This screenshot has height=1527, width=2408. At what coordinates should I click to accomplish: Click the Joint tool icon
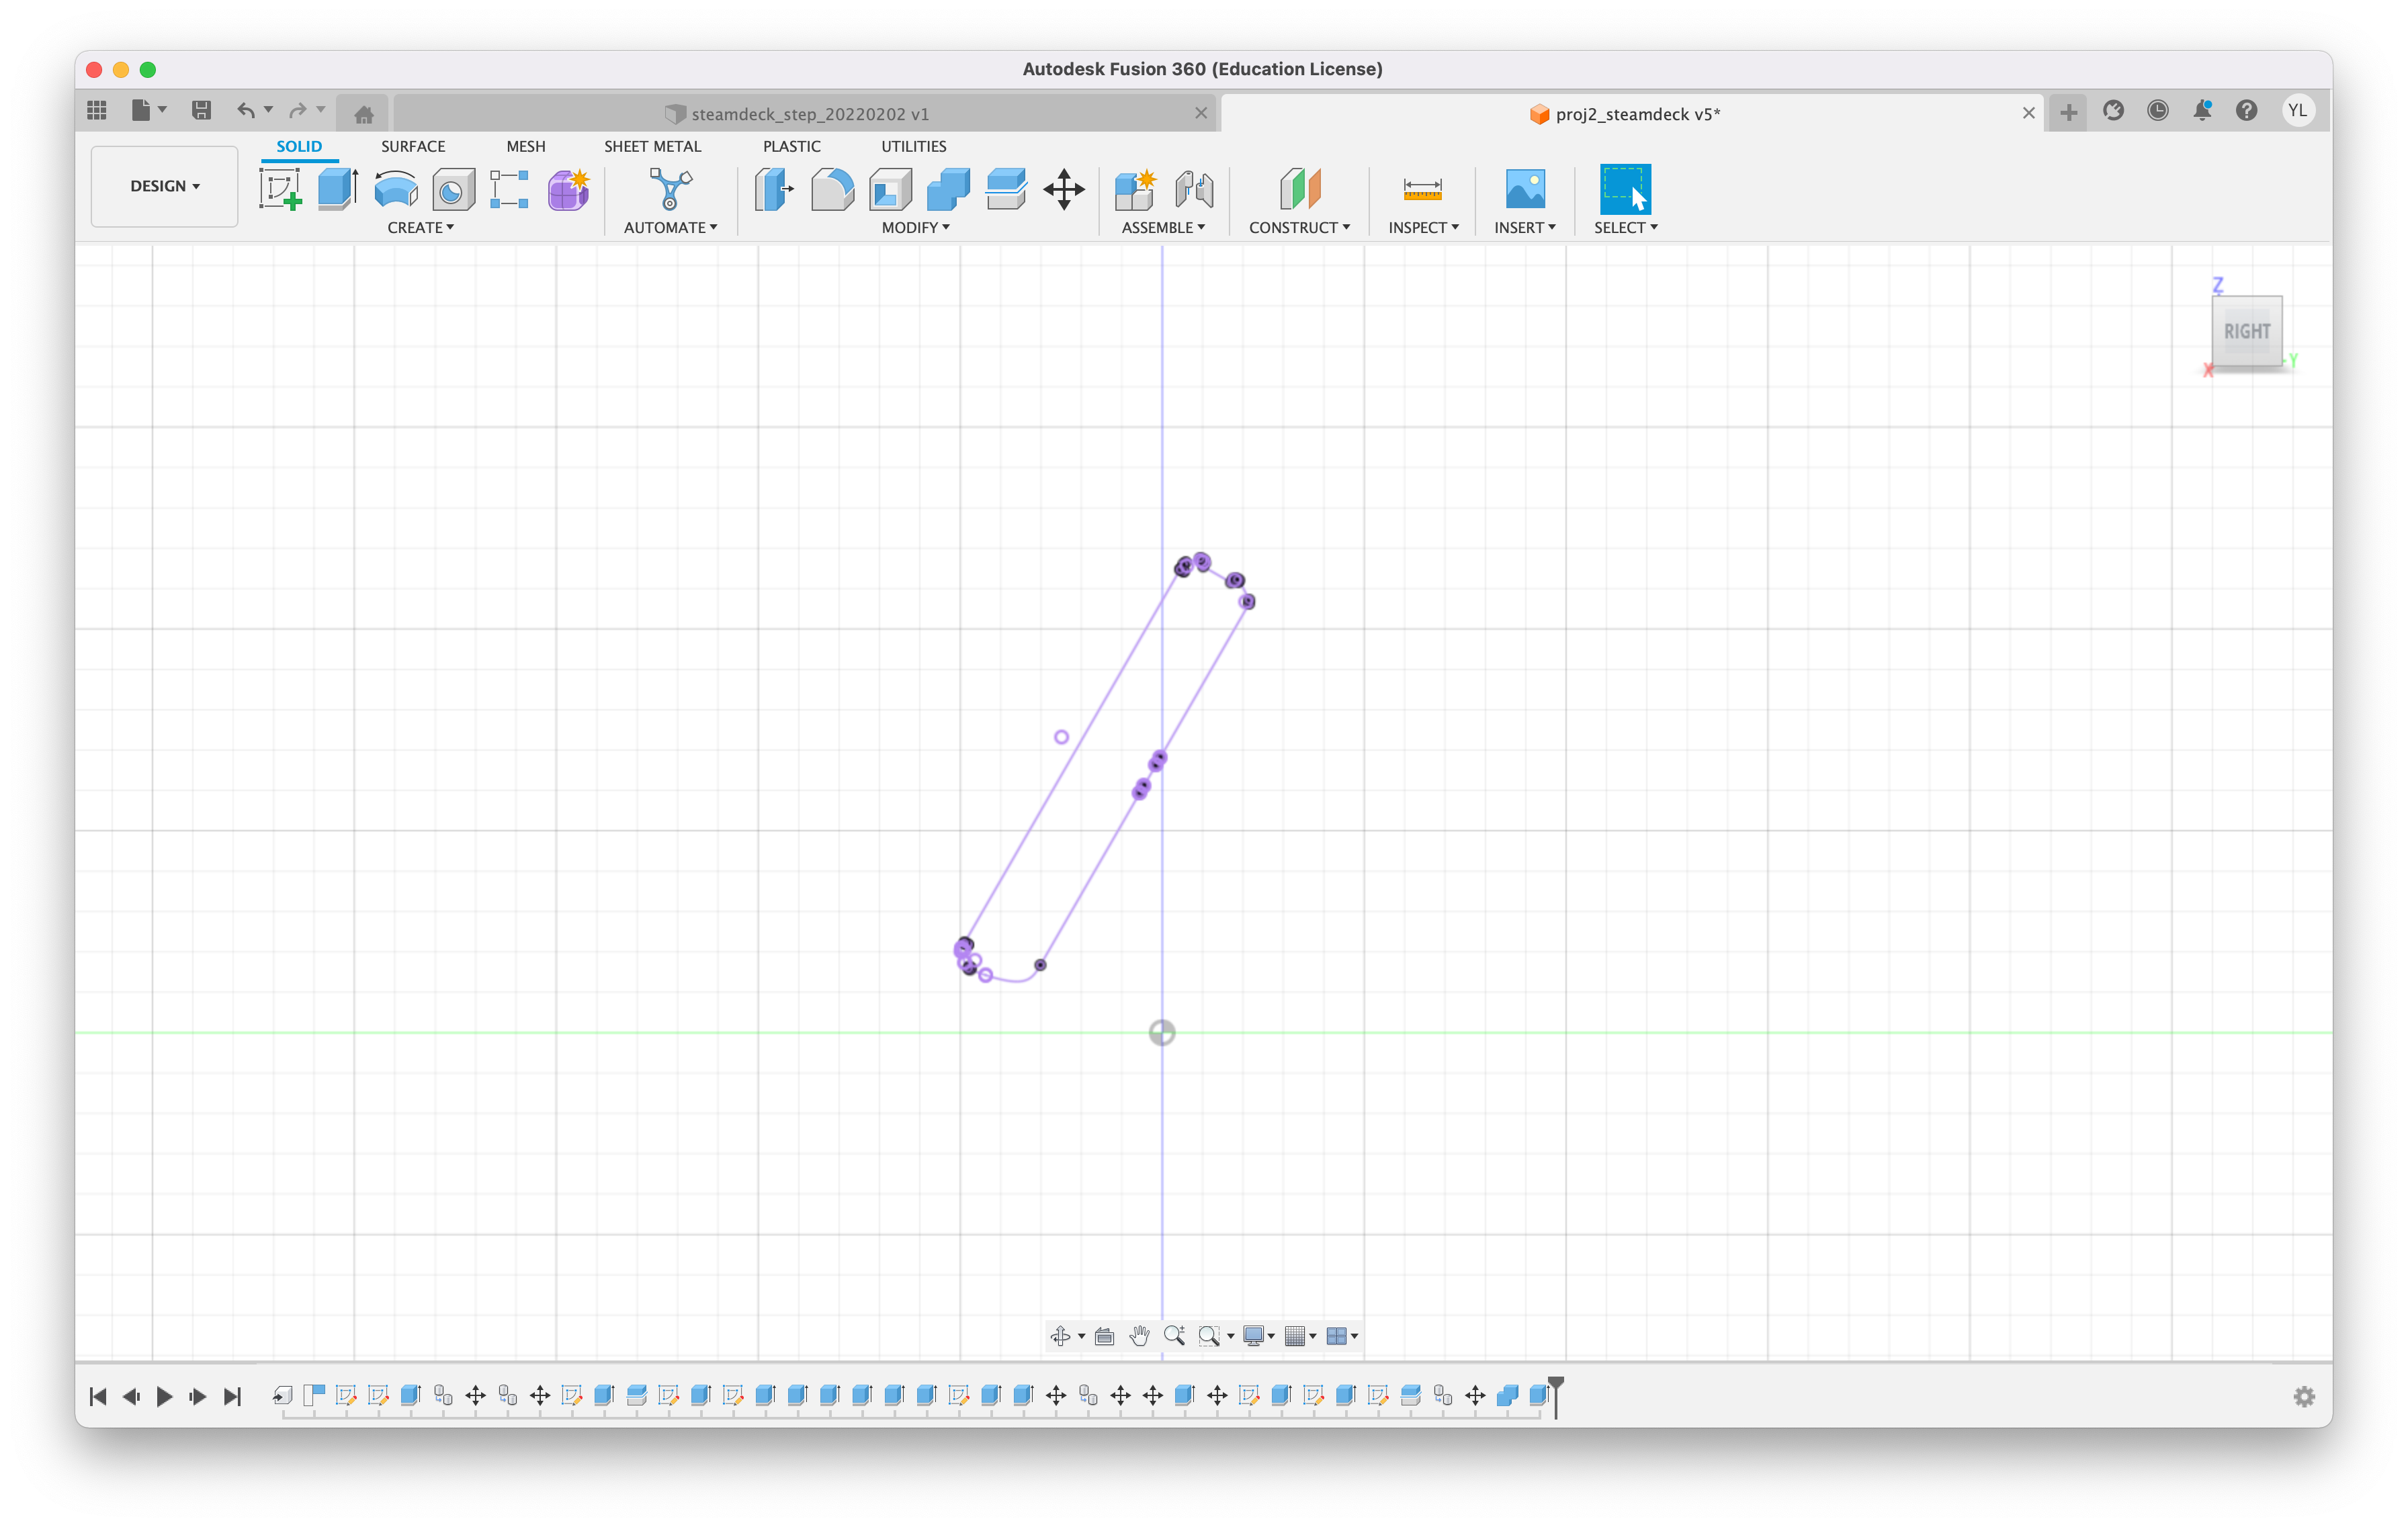[x=1194, y=188]
